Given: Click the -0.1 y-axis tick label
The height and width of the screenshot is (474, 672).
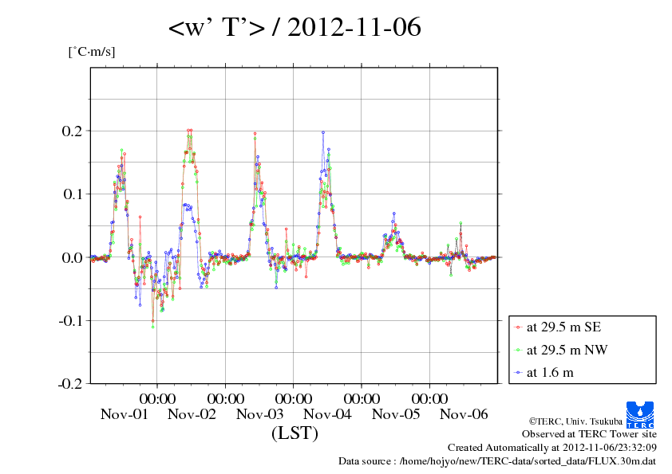Looking at the screenshot, I should pos(72,320).
